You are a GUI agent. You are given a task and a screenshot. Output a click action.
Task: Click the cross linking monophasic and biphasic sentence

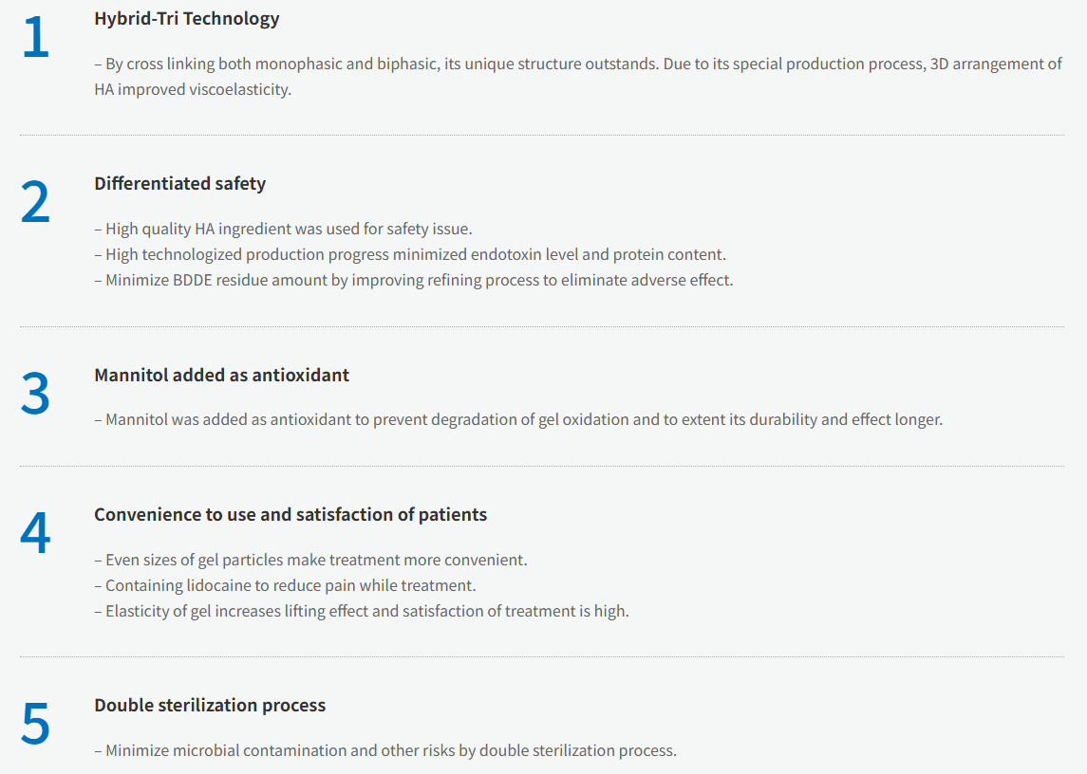point(578,64)
